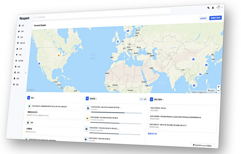This screenshot has height=154, width=241.
Task: Open the Tasks (任务) section header
Action: pyautogui.click(x=33, y=98)
